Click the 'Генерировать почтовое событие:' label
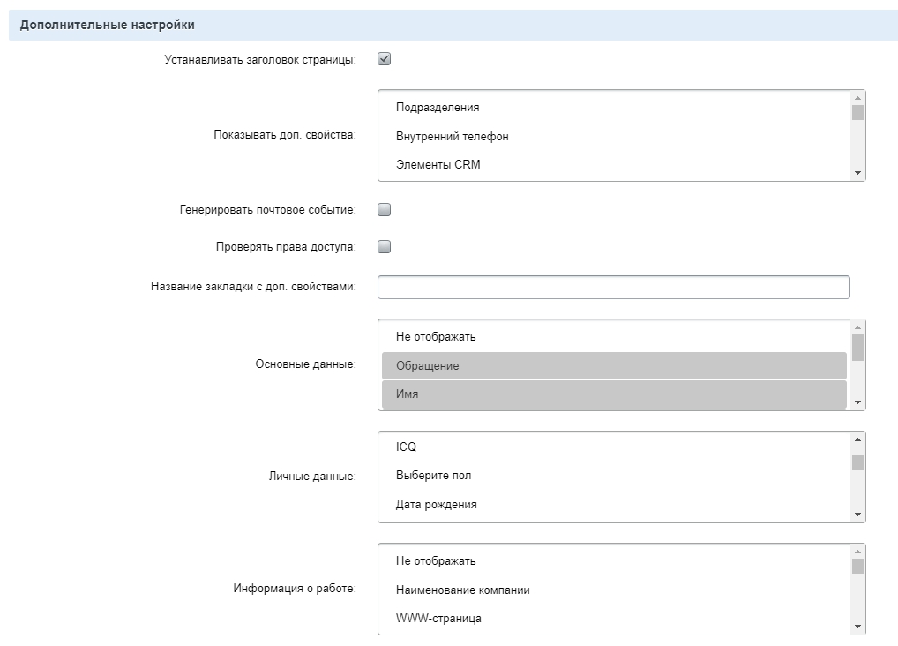898x646 pixels. pos(267,210)
